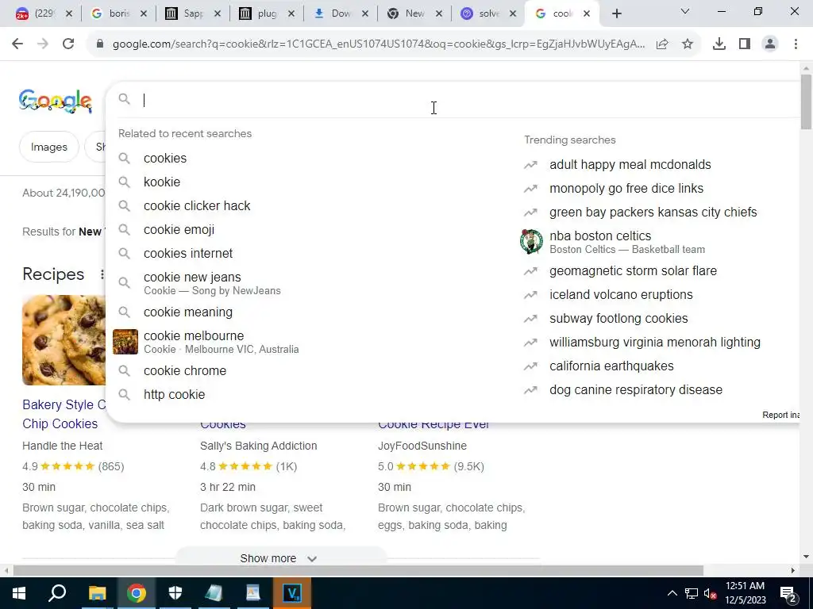Viewport: 813px width, 609px height.
Task: Open Windows Security shield in taskbar
Action: (x=175, y=593)
